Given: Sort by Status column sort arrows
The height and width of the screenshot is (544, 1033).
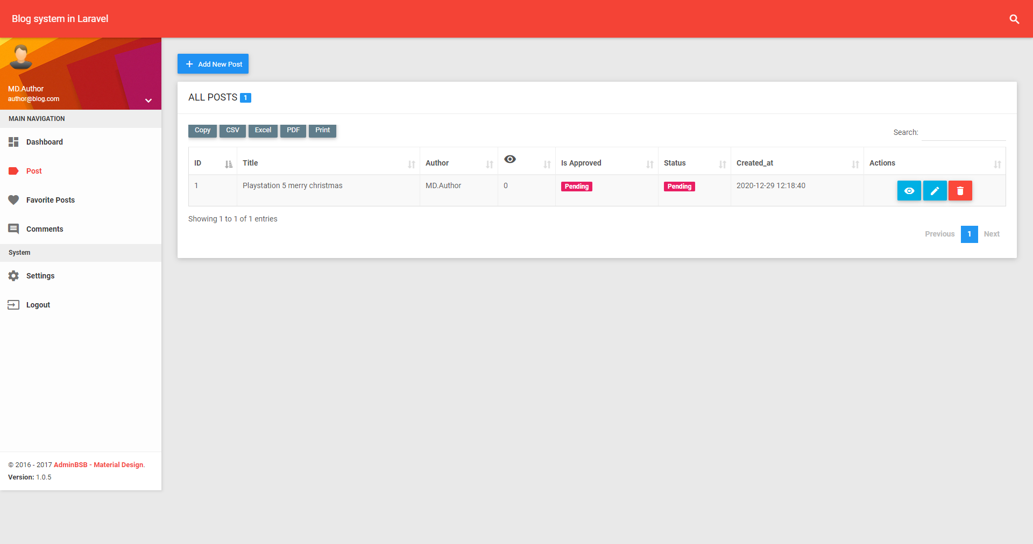Looking at the screenshot, I should click(x=723, y=164).
